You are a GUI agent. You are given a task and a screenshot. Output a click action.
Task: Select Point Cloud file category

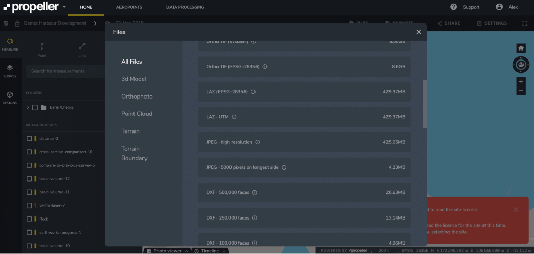137,114
